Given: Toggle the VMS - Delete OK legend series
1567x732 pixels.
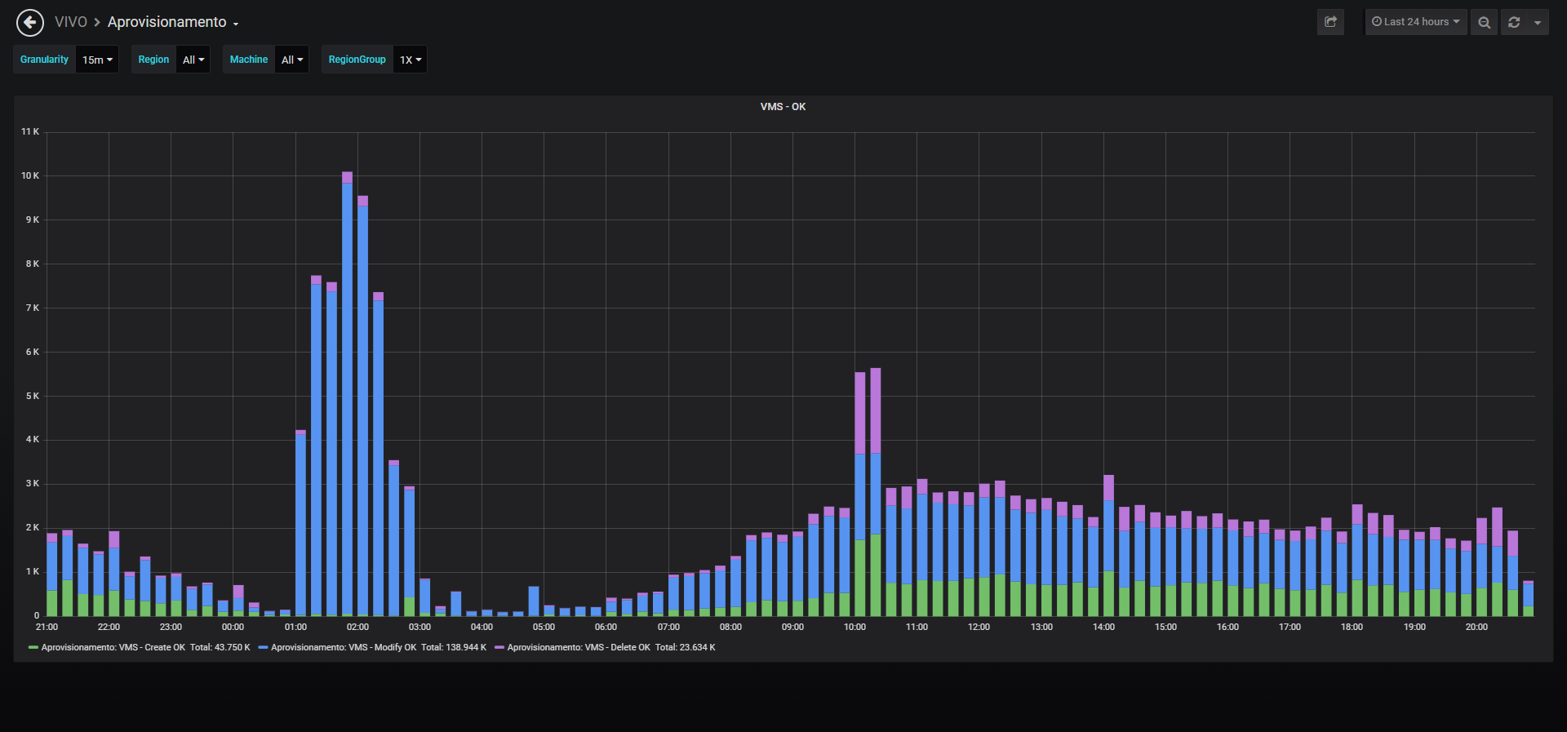Looking at the screenshot, I should coord(579,647).
